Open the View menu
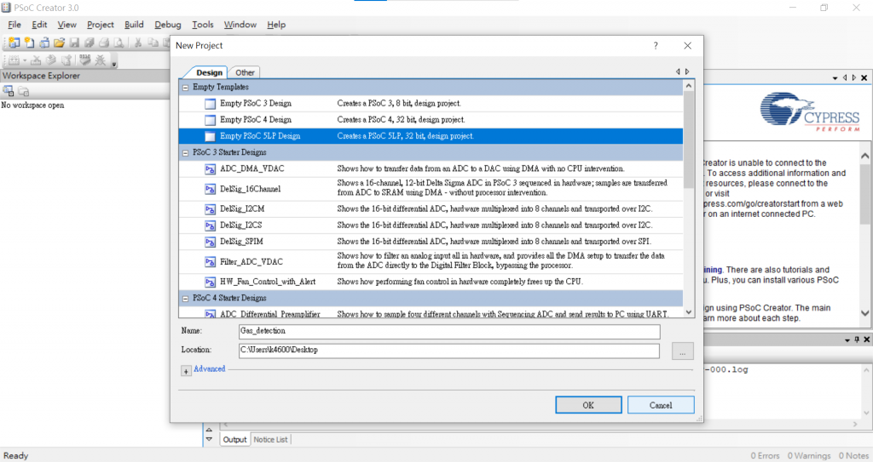873x462 pixels. (x=66, y=25)
